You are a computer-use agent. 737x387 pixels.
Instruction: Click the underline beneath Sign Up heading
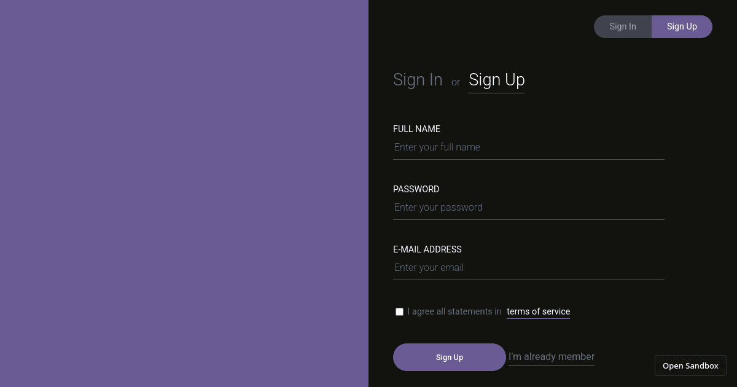click(496, 93)
